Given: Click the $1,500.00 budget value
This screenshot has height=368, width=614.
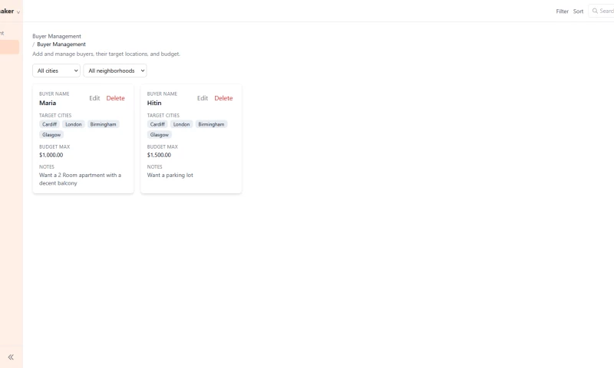Looking at the screenshot, I should pyautogui.click(x=159, y=155).
